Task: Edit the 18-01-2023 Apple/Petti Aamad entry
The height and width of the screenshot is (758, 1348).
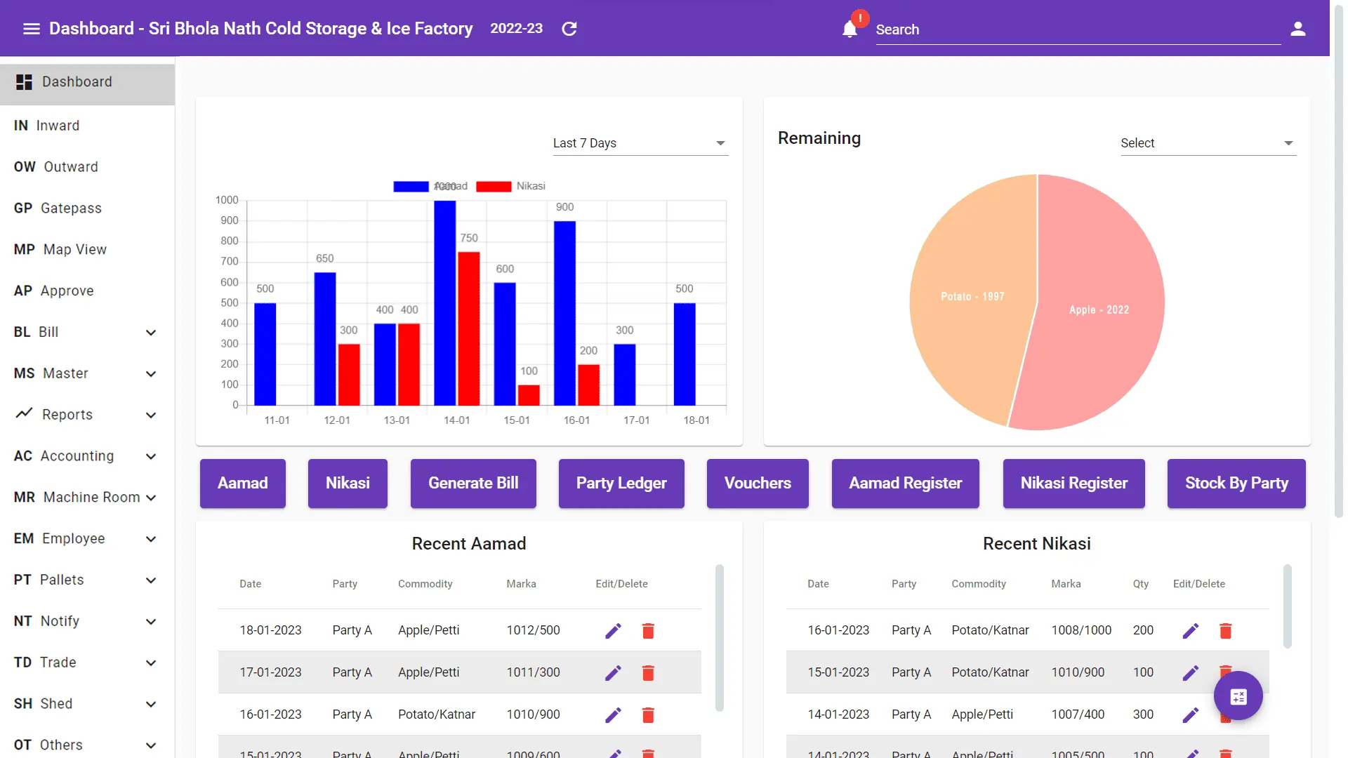Action: [x=612, y=630]
